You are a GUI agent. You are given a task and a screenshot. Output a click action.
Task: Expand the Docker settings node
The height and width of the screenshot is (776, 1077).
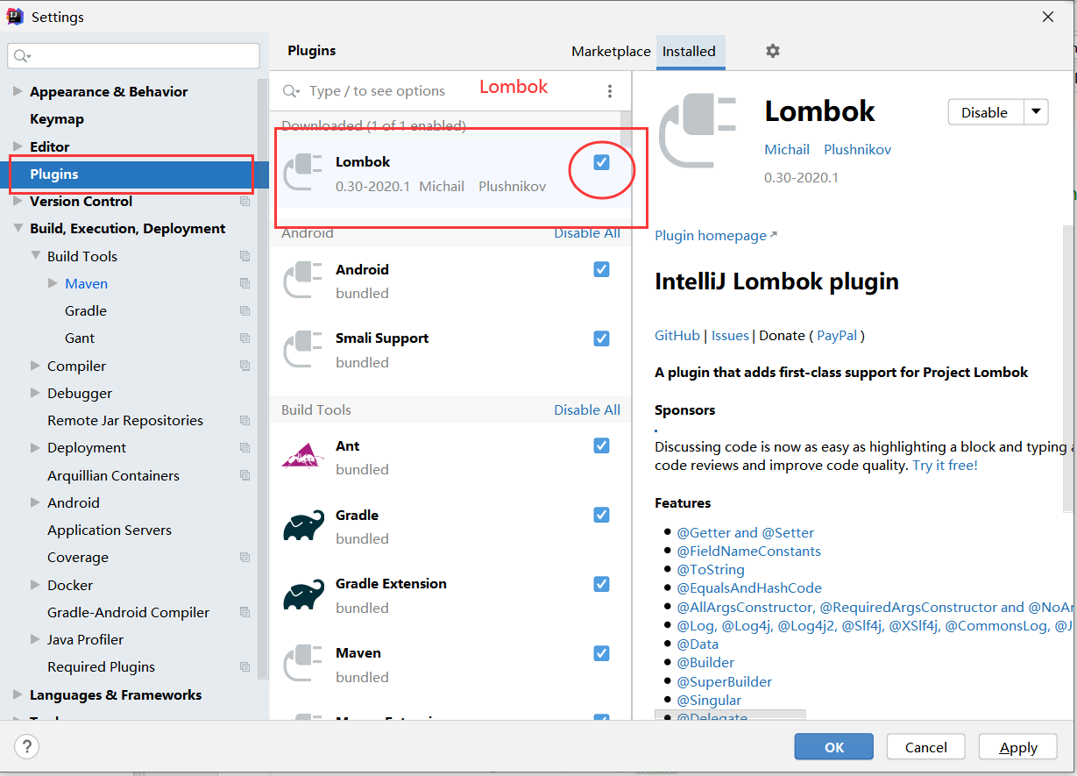click(35, 585)
